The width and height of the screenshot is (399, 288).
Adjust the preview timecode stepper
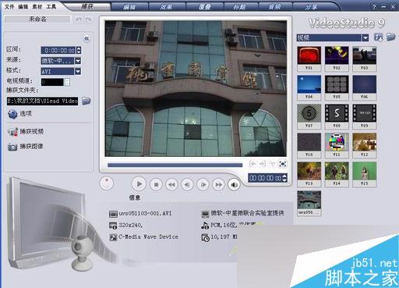coord(284,178)
